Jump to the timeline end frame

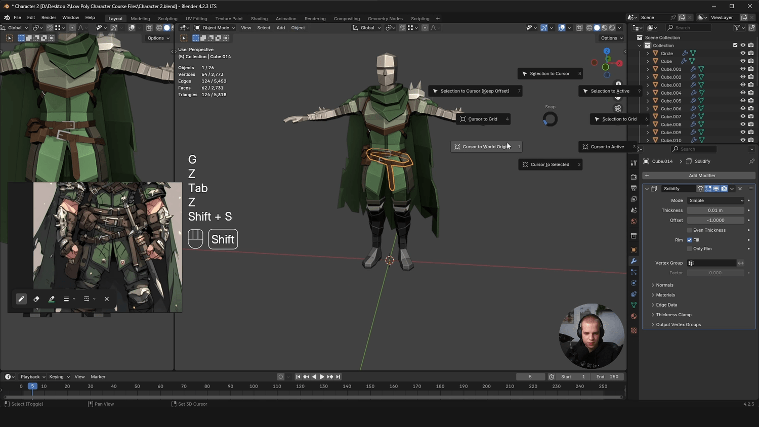(338, 377)
